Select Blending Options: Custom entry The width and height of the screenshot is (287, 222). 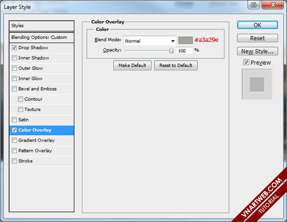tap(42, 37)
